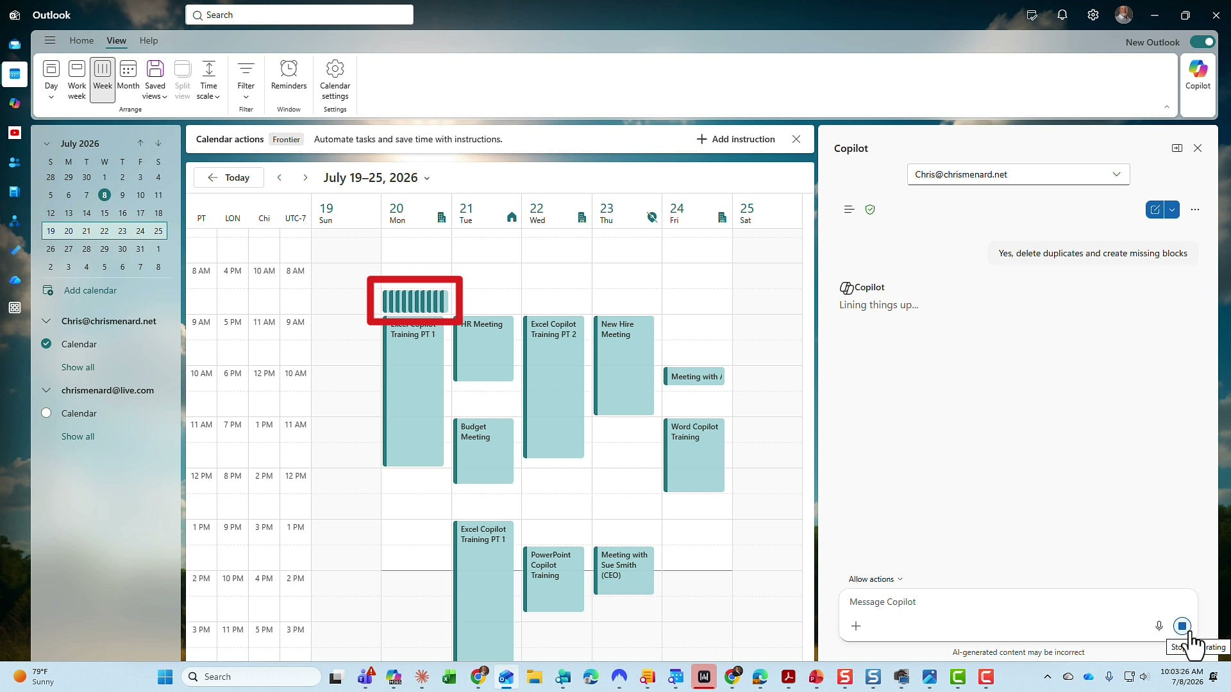Open the July 19–25, 2026 date picker
This screenshot has width=1231, height=692.
(x=376, y=177)
